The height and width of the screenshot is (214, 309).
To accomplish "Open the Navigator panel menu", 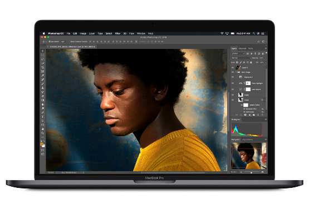I will (266, 140).
